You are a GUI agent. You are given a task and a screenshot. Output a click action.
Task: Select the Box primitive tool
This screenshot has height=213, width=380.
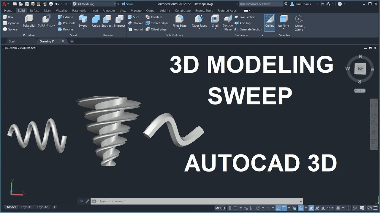8,17
